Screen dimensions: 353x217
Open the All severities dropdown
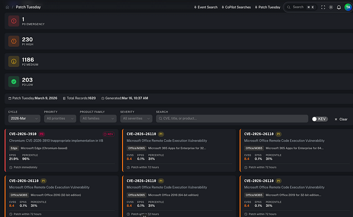(x=136, y=119)
